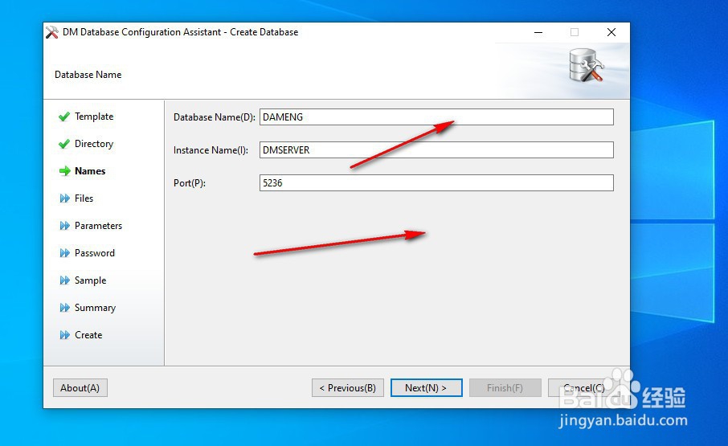This screenshot has width=728, height=446.
Task: Click the Port(P) label
Action: (190, 183)
